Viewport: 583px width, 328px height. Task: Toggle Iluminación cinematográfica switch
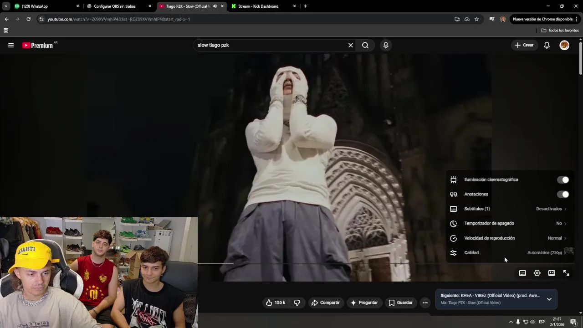click(563, 179)
